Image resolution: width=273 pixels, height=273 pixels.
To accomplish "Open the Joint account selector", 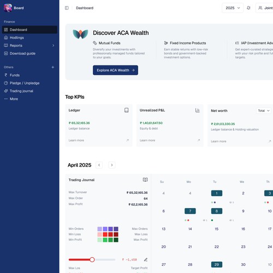I will [x=265, y=8].
